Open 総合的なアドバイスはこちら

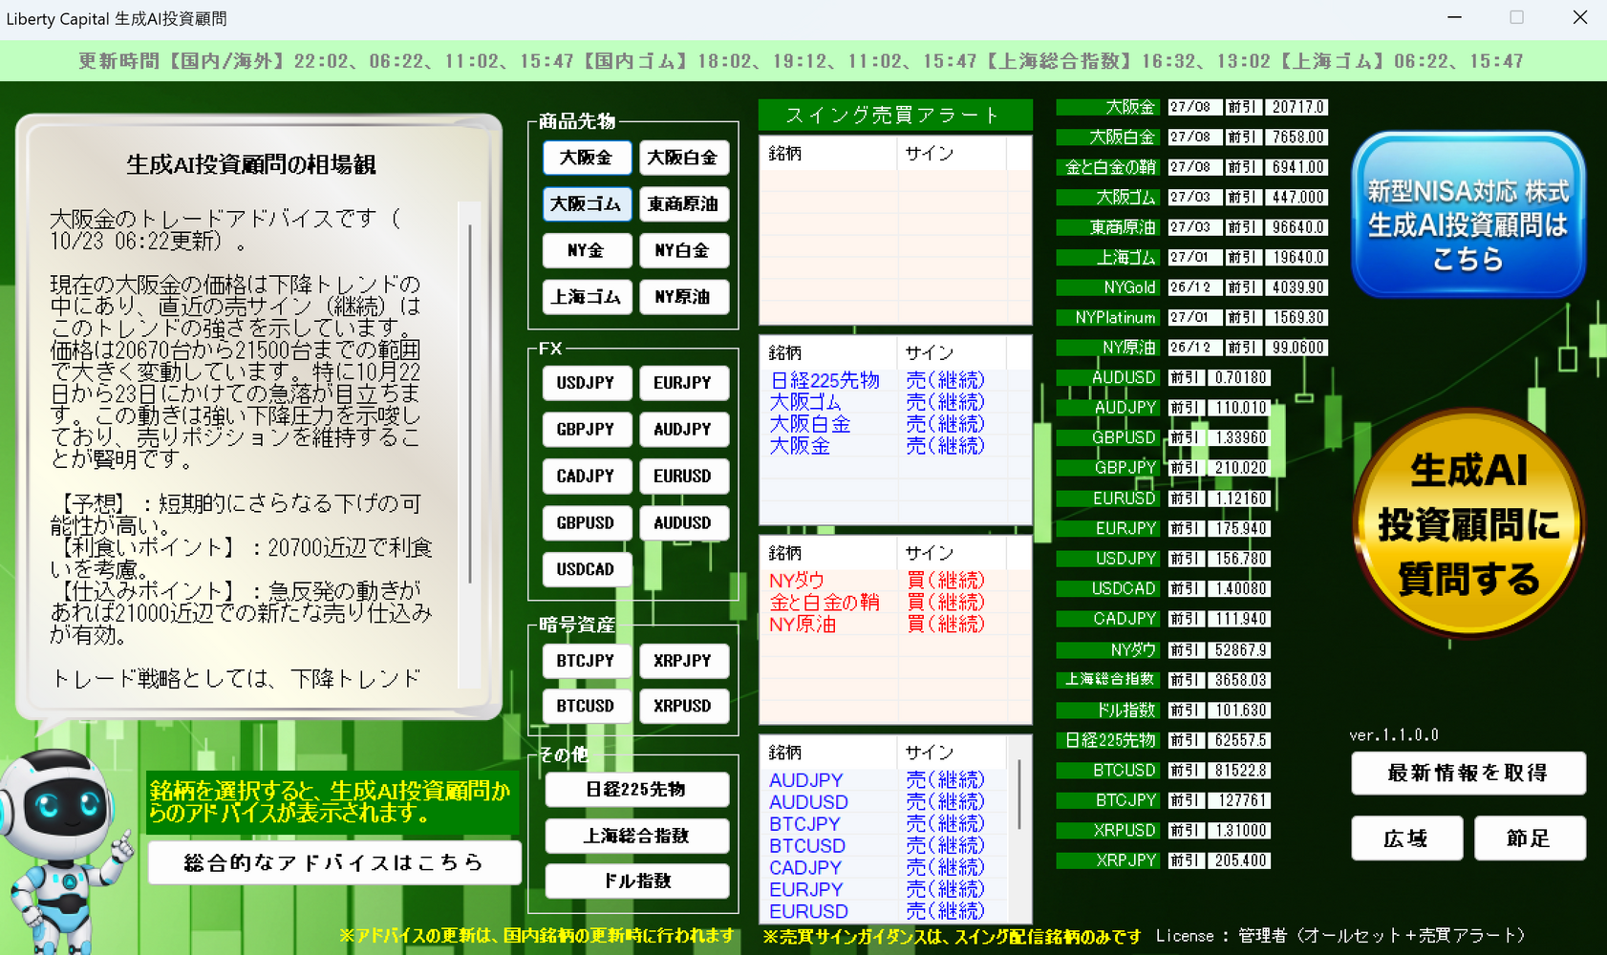click(334, 862)
